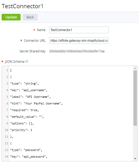
Task: Grab the JSON editor scrollbar thumb
Action: click(x=135, y=98)
